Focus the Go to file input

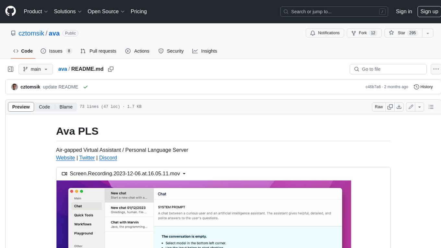[388, 69]
